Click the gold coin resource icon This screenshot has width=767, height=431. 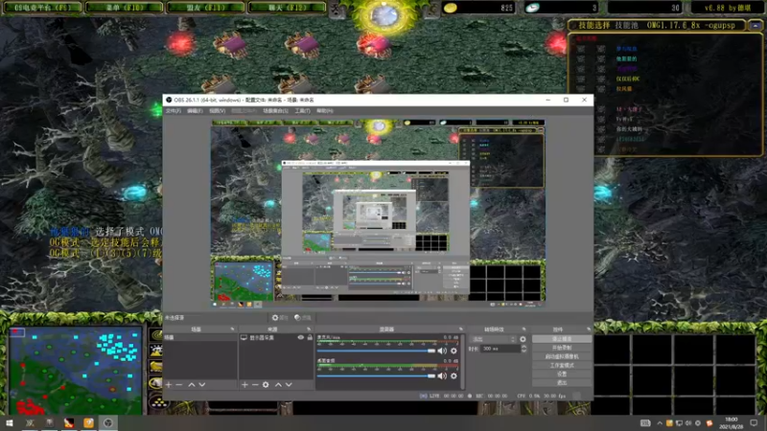pos(450,8)
